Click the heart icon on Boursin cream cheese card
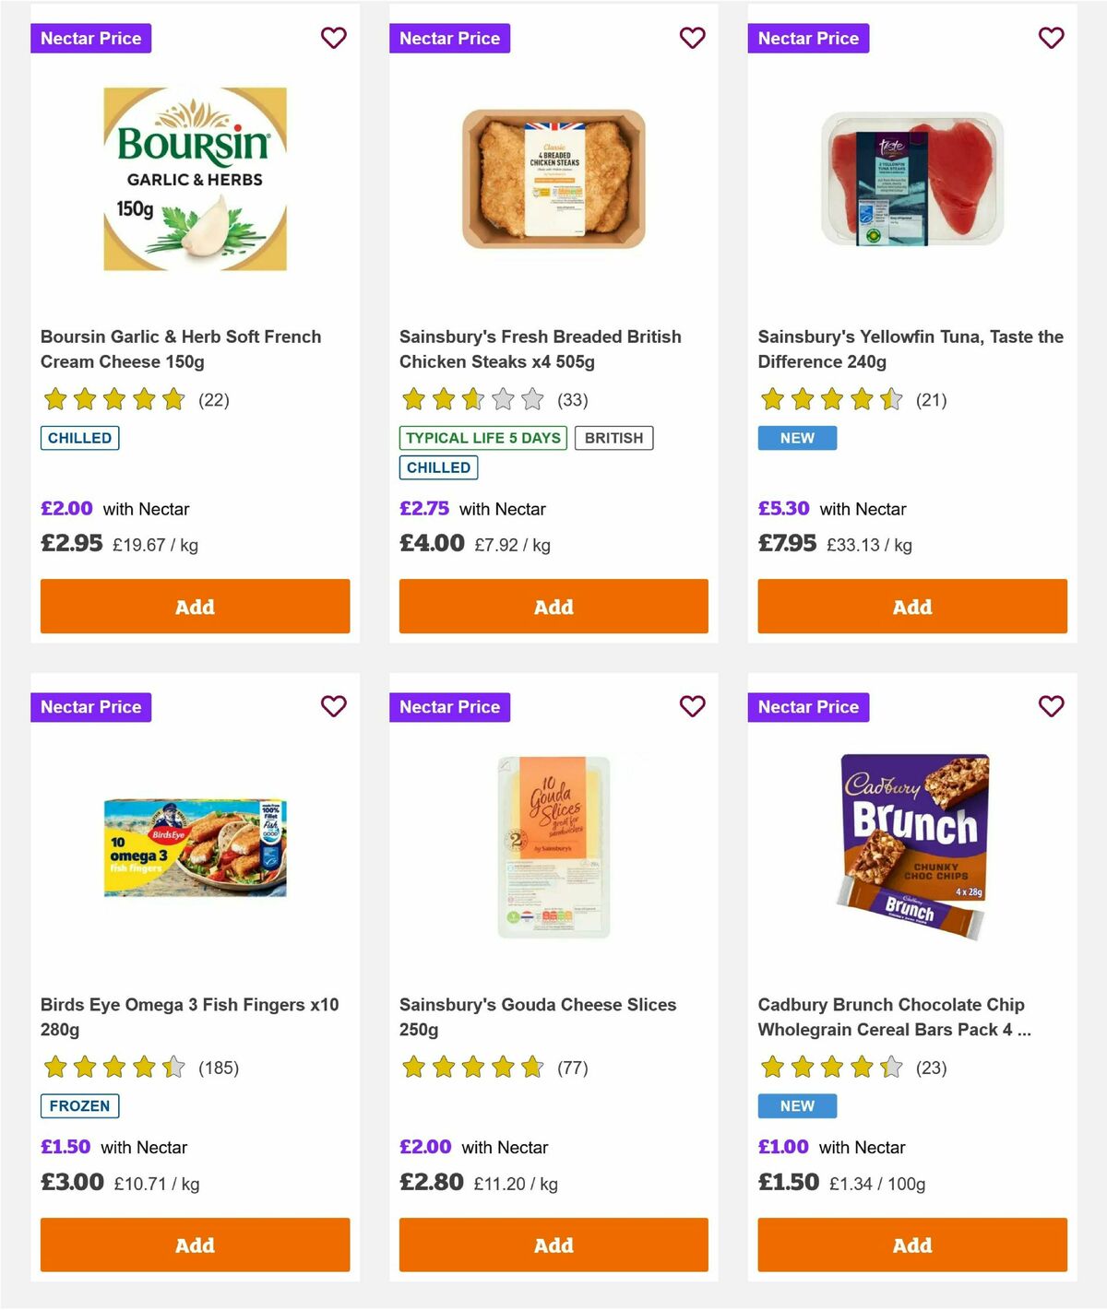The image size is (1107, 1310). (333, 38)
